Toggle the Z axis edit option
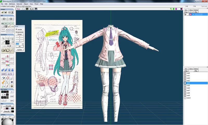Image resolution: width=208 pixels, height=125 pixels. [7, 92]
